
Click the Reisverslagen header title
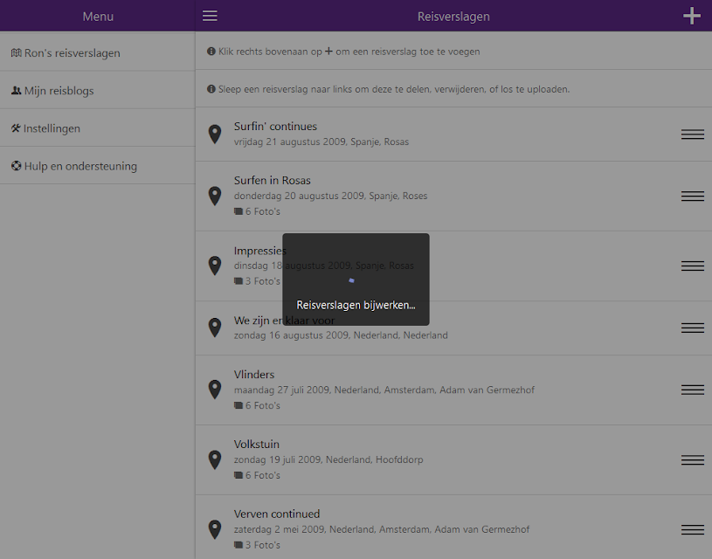[453, 17]
